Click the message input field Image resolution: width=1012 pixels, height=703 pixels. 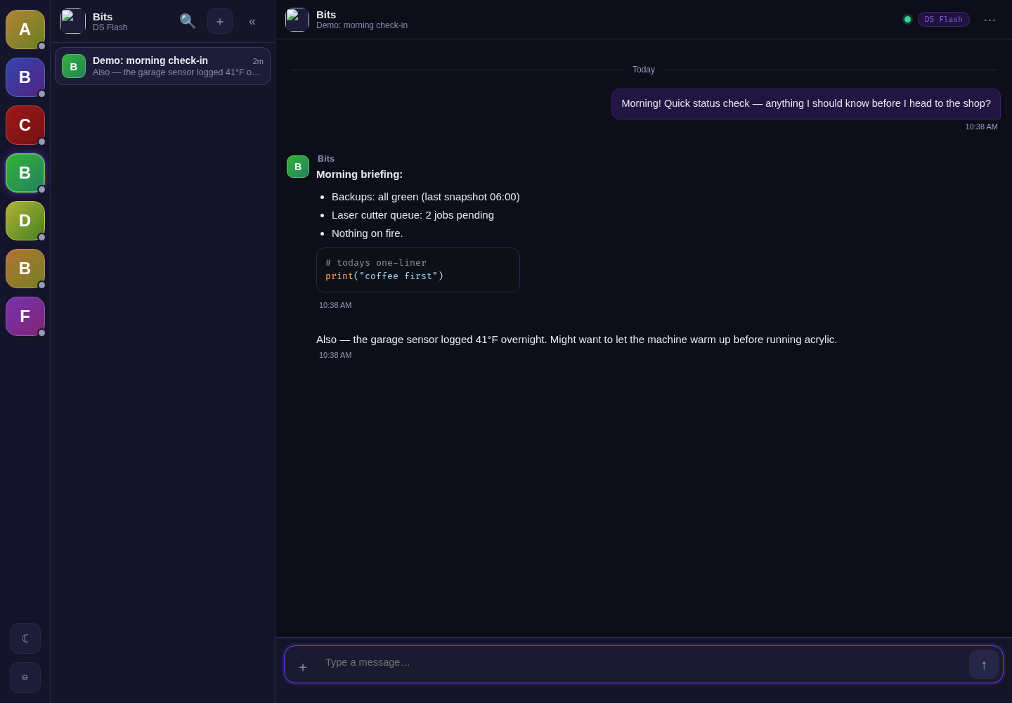pos(643,662)
